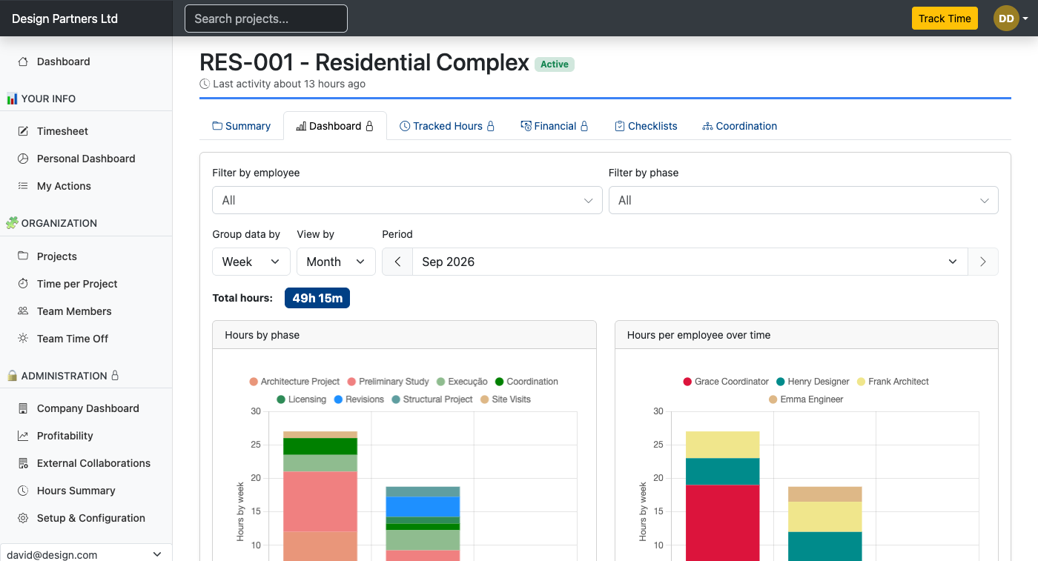Click the Company Dashboard building icon
Screen dimensions: 1038x561
point(23,408)
